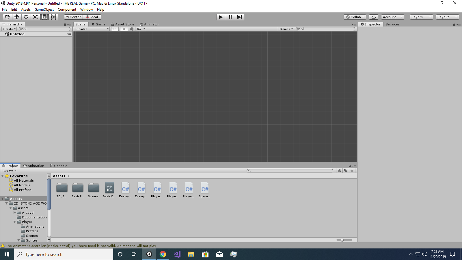462x260 pixels.
Task: Open the GameObject menu
Action: [44, 10]
